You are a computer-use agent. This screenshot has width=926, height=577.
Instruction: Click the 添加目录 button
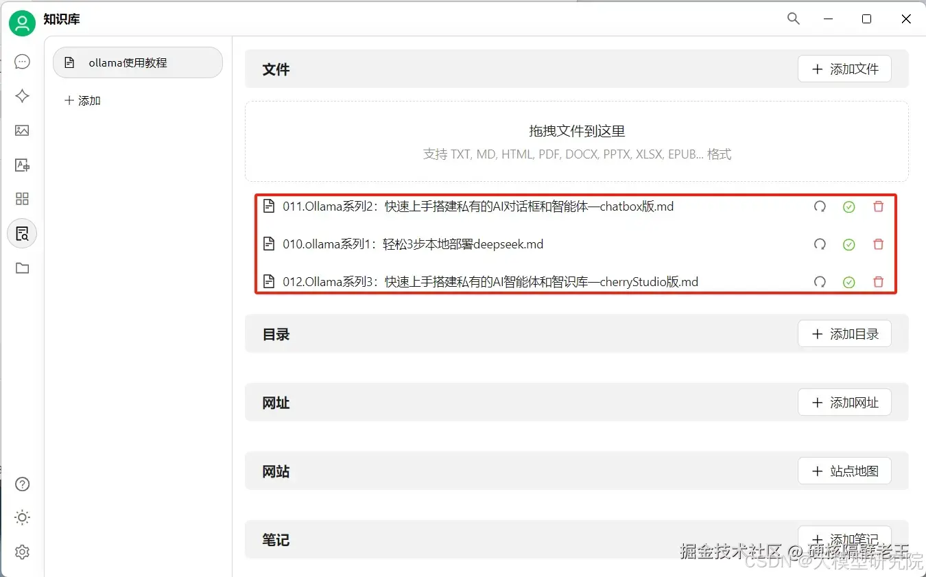coord(844,334)
